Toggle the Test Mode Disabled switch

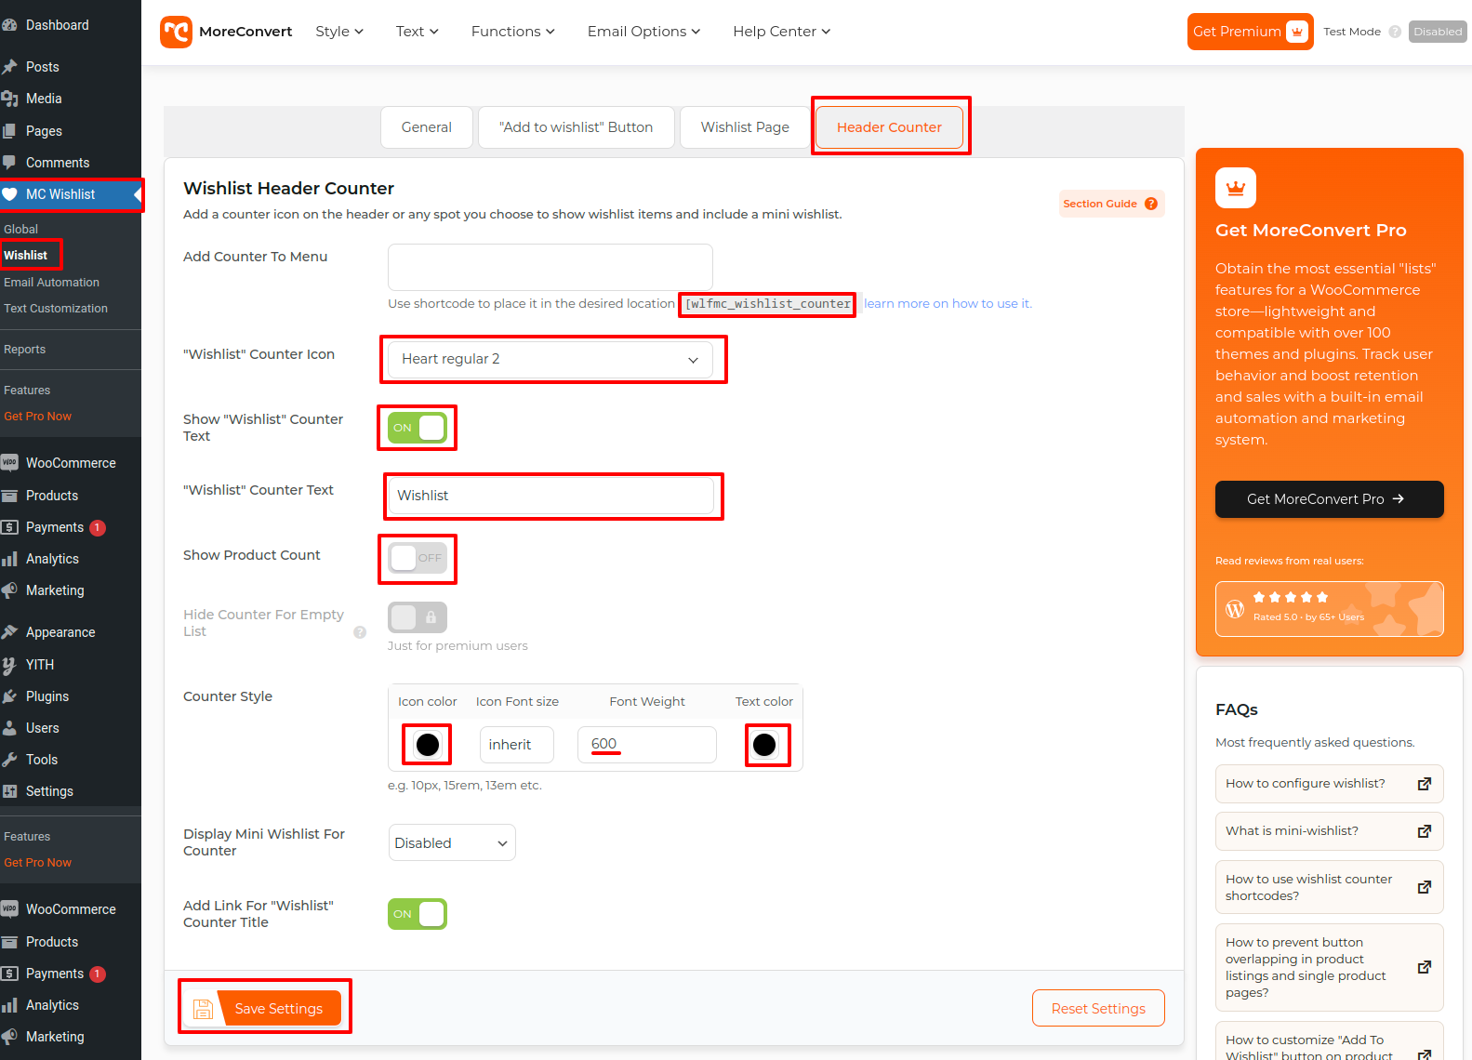pos(1438,32)
